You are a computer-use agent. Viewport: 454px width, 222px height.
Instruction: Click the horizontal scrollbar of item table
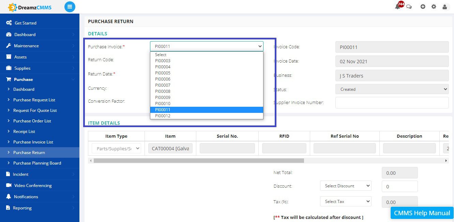(x=199, y=160)
